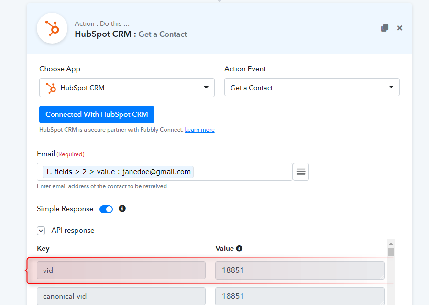This screenshot has width=429, height=305.
Task: Open the Learn more link
Action: 199,130
